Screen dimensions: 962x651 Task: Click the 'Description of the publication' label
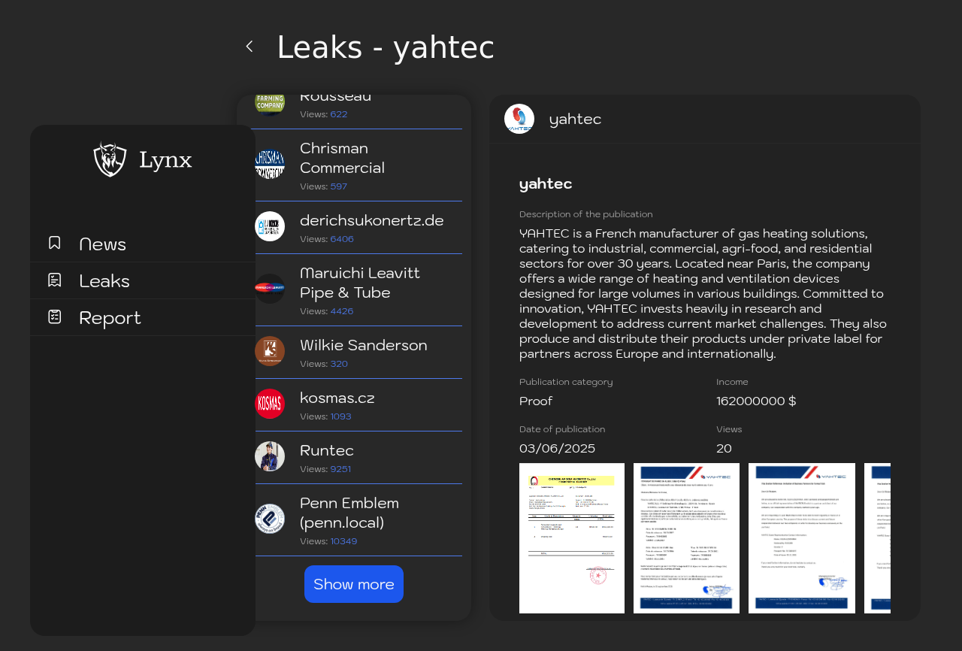pyautogui.click(x=586, y=214)
